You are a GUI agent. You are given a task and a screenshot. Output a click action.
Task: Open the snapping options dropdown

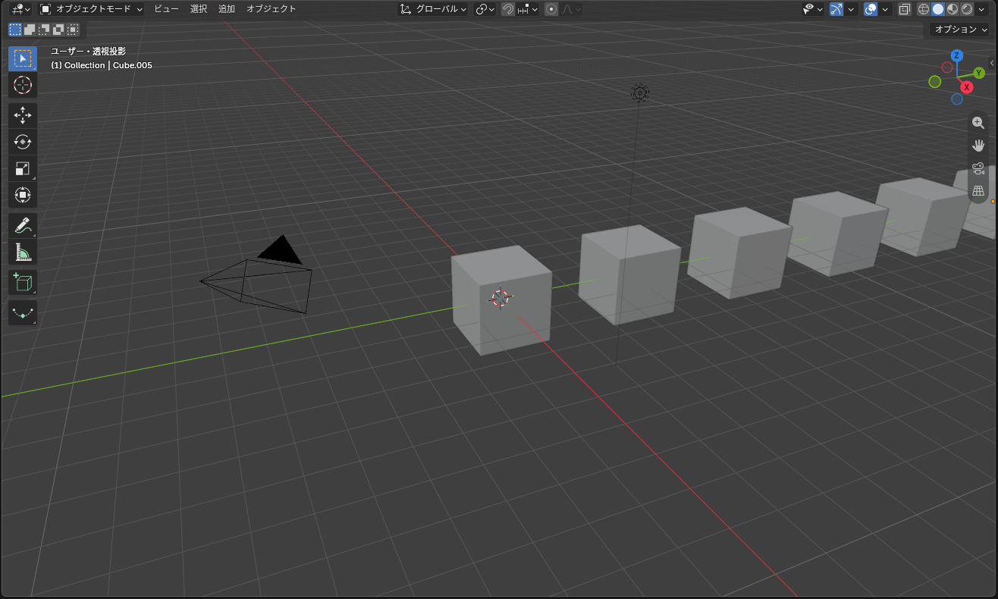click(x=528, y=9)
